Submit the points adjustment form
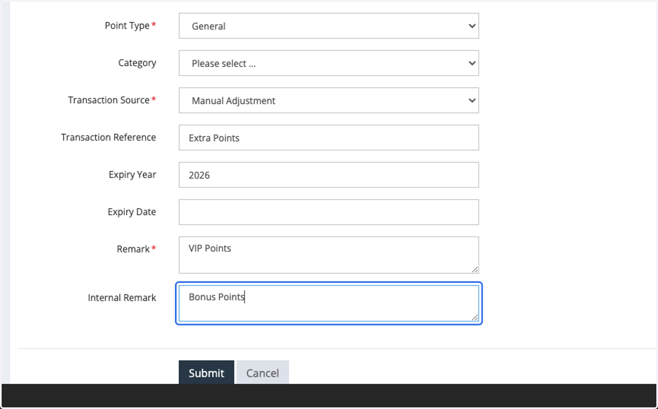 tap(206, 373)
